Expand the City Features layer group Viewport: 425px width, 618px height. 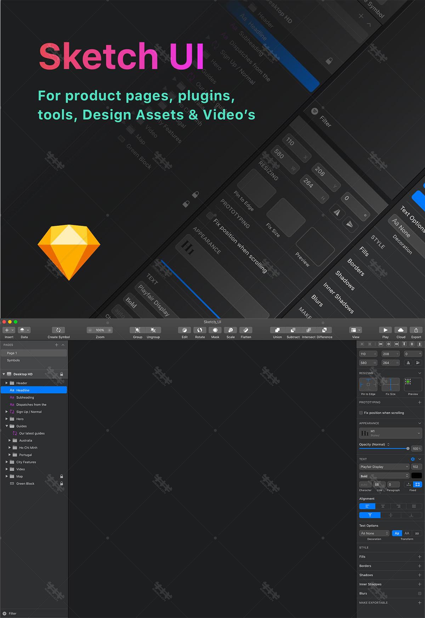tap(6, 462)
